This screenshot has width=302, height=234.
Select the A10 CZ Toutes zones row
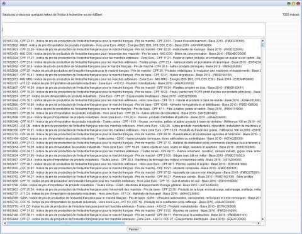click(x=131, y=206)
